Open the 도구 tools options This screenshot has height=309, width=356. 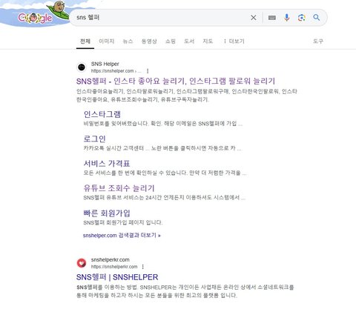point(318,41)
